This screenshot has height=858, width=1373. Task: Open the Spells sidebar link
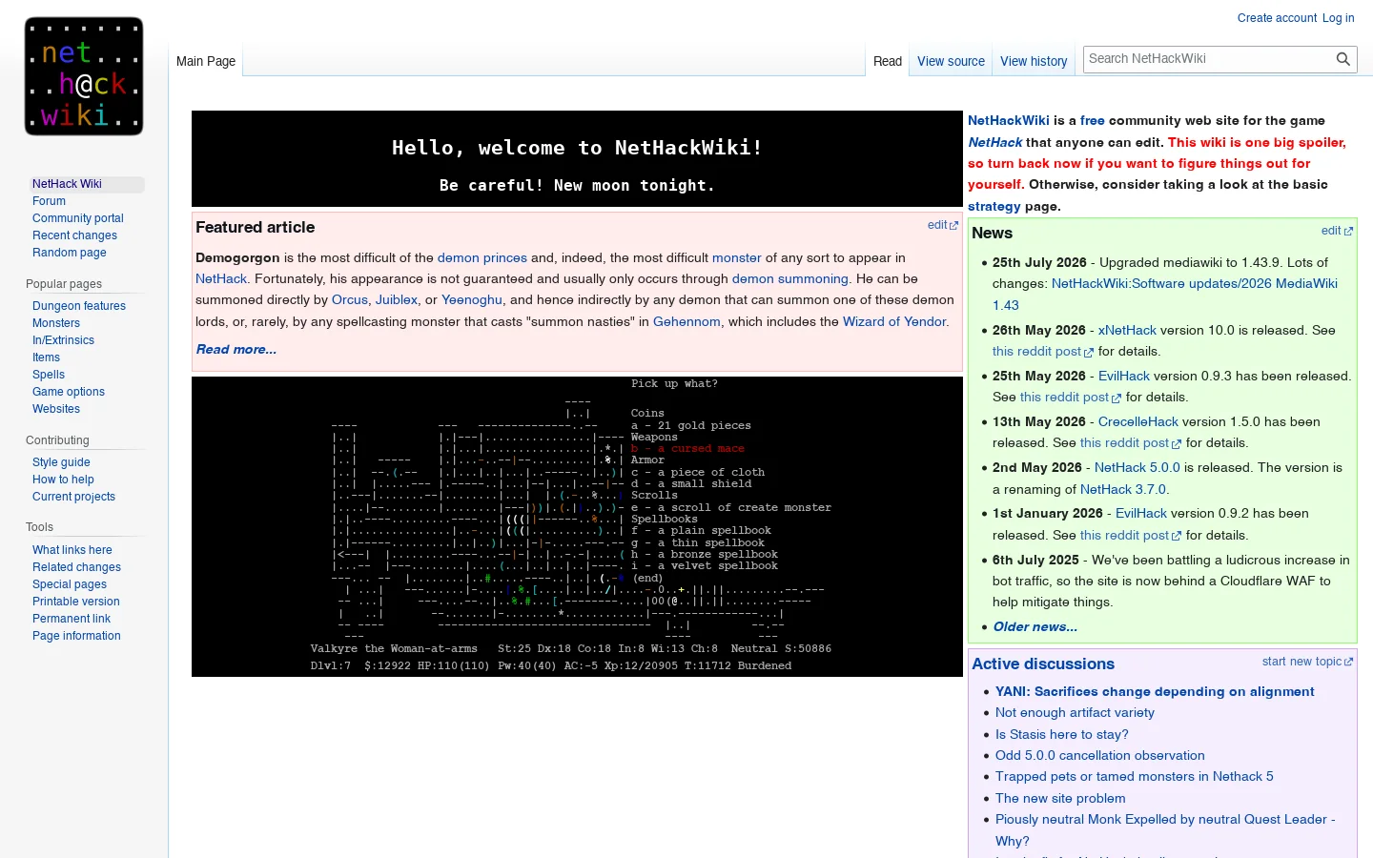49,375
